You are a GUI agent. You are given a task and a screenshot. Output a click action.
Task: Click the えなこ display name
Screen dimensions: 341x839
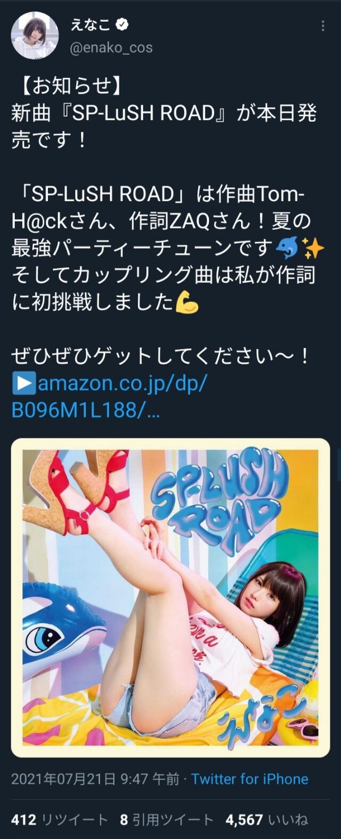[x=91, y=24]
